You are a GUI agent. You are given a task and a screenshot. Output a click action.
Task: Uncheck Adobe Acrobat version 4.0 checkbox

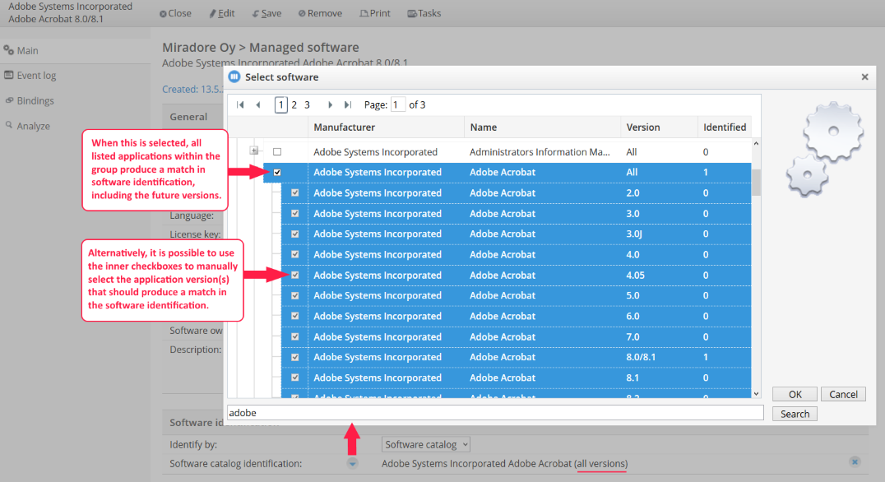point(295,254)
